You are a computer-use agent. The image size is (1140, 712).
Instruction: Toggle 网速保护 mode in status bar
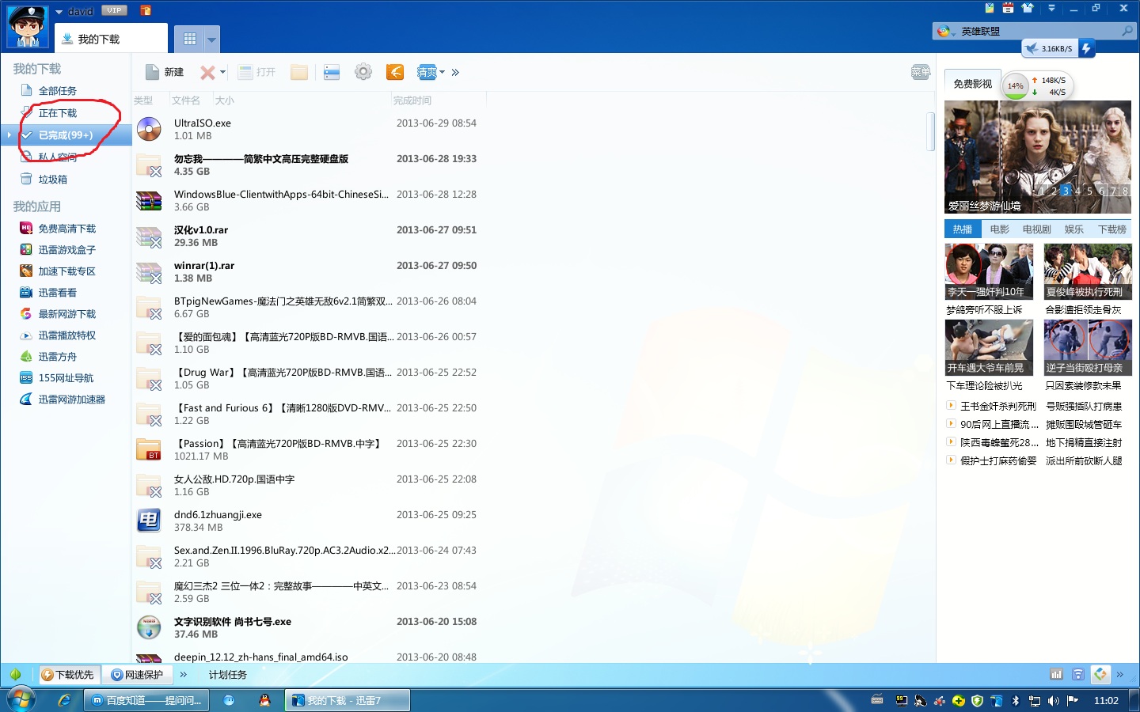coord(138,675)
